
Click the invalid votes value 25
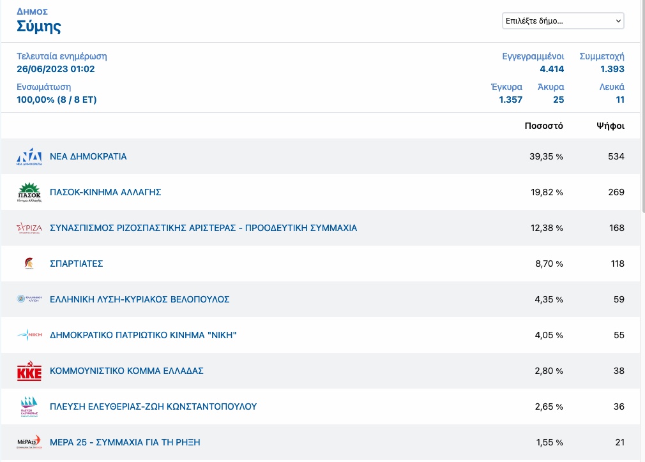coord(558,100)
